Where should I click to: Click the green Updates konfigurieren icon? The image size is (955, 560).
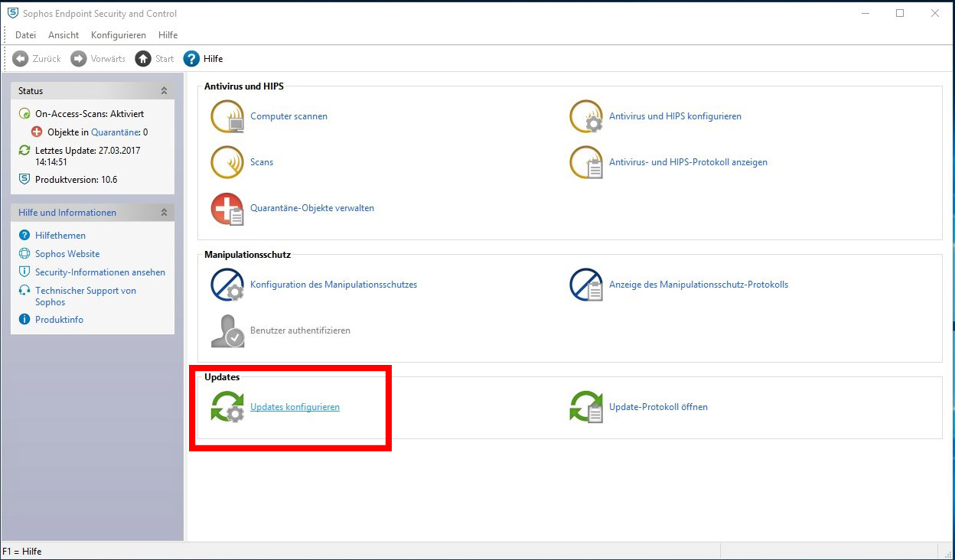(x=227, y=407)
